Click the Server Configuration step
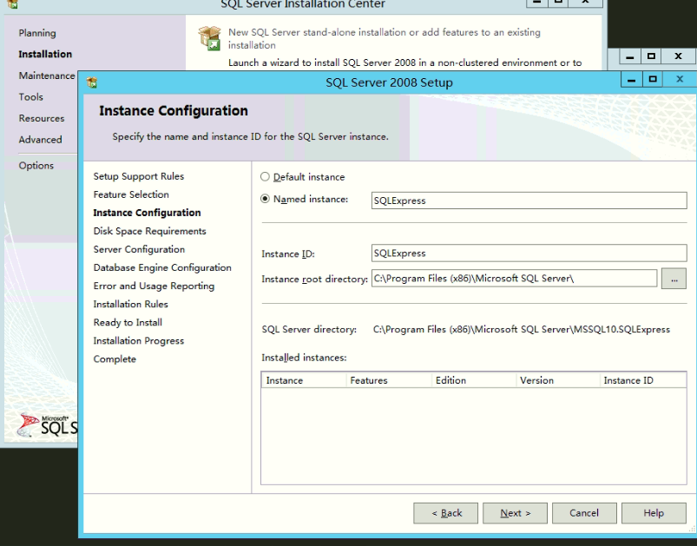Image resolution: width=697 pixels, height=546 pixels. click(x=139, y=249)
